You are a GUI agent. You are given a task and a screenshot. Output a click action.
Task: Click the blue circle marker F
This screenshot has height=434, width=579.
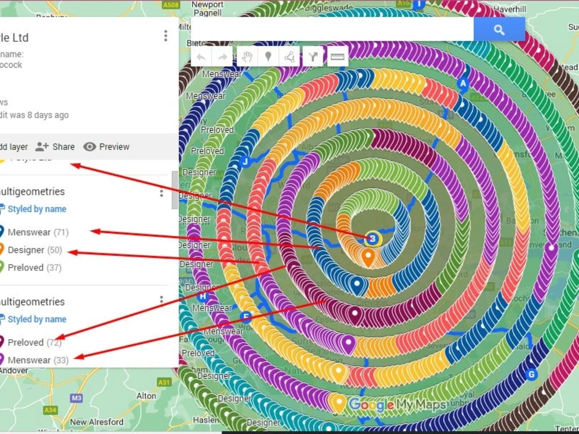[246, 317]
